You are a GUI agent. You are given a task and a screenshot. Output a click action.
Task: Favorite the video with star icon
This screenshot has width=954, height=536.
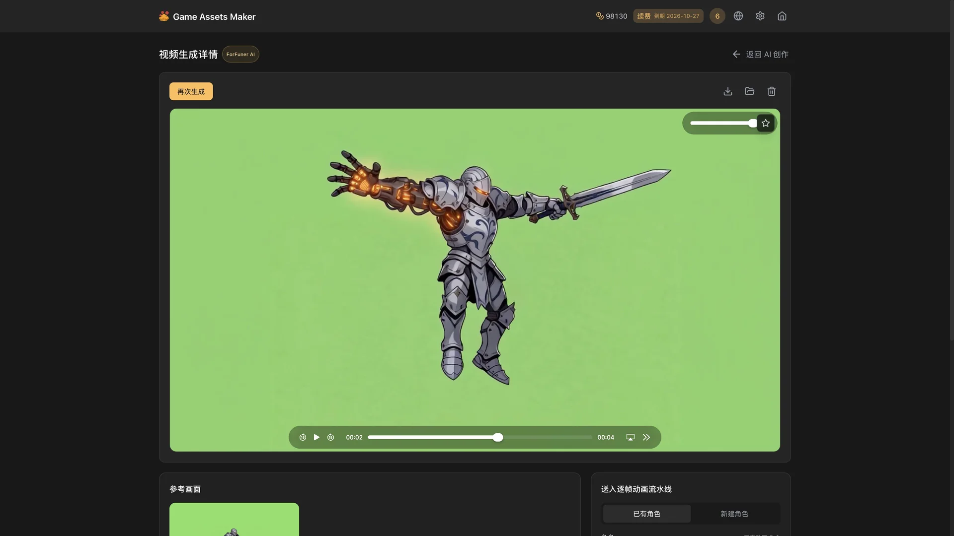(766, 123)
